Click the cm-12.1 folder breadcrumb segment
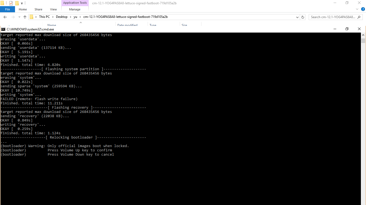The image size is (366, 205). tap(125, 17)
